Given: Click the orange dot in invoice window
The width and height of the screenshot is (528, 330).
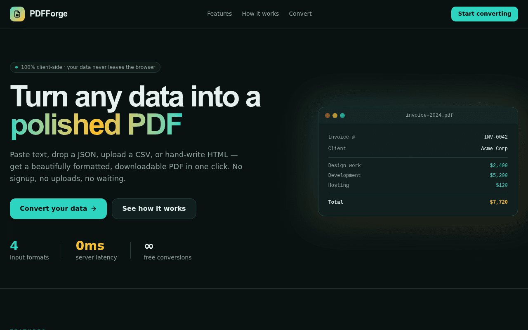Looking at the screenshot, I should point(328,115).
